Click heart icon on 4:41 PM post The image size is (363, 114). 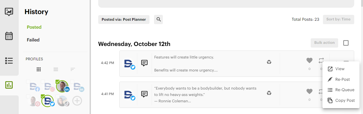pyautogui.click(x=309, y=91)
